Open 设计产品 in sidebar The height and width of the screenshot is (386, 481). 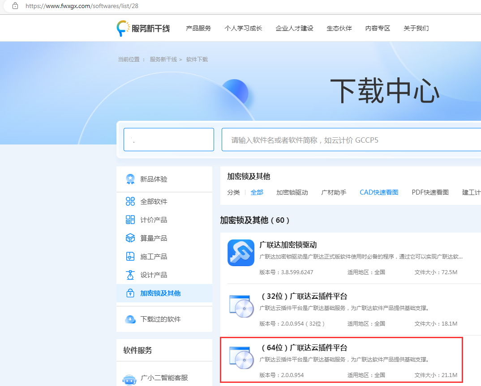coord(164,275)
